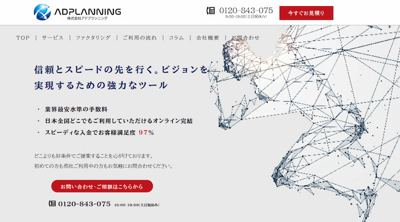This screenshot has width=400, height=222.
Task: Select ファクタリング in the navigation
Action: [93, 38]
